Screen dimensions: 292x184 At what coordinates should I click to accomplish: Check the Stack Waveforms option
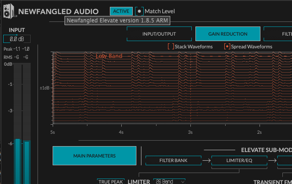click(170, 47)
